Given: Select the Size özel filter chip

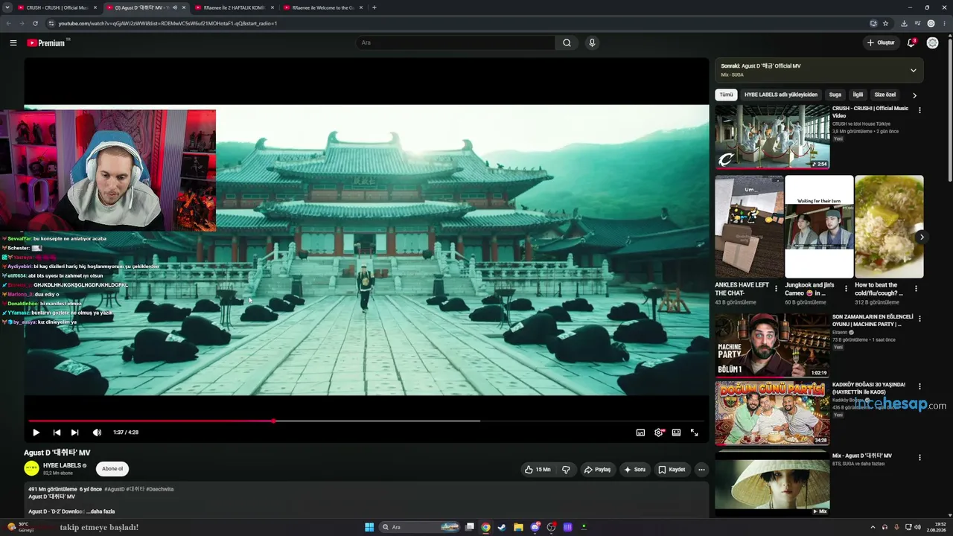Looking at the screenshot, I should [885, 95].
